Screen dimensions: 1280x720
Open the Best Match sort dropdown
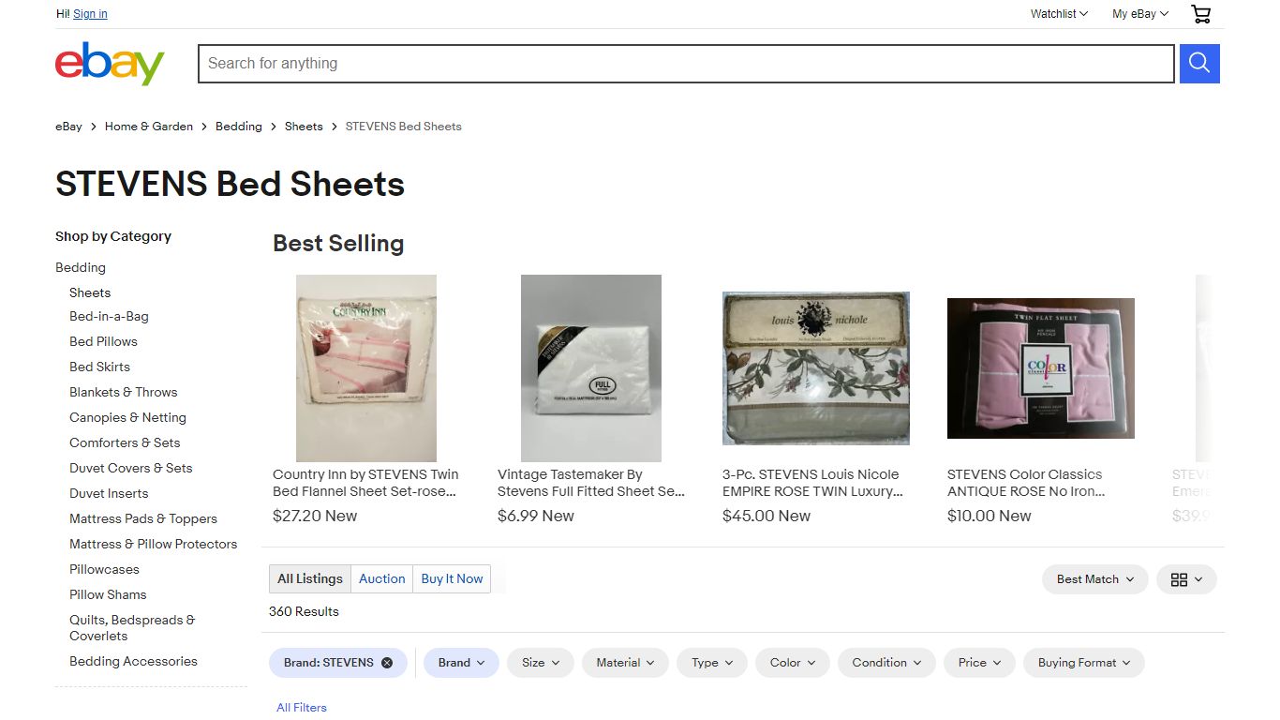pyautogui.click(x=1095, y=579)
